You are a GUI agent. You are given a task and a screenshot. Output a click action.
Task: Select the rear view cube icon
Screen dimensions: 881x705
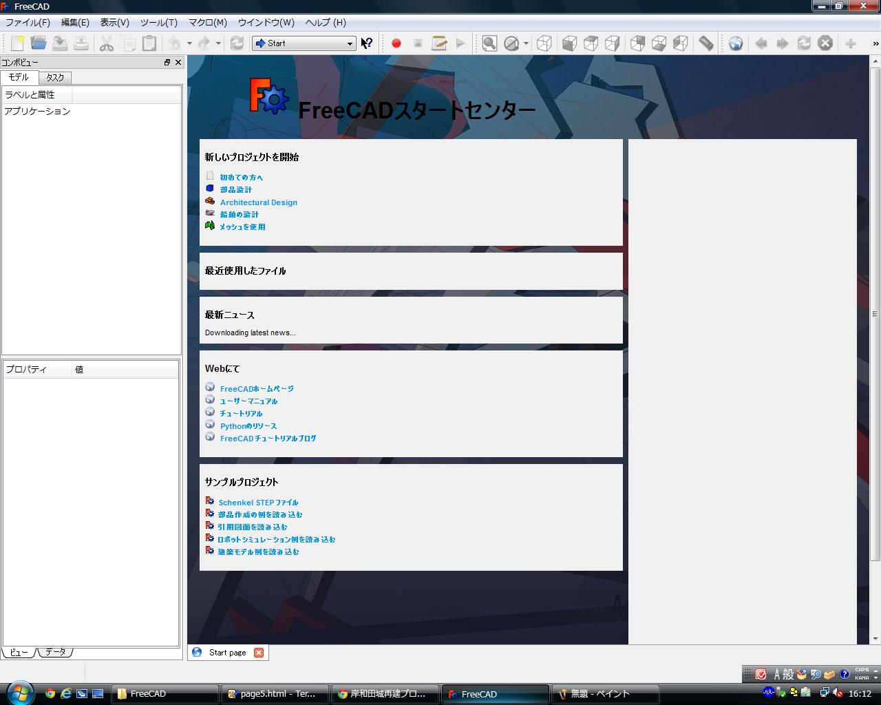[x=638, y=43]
